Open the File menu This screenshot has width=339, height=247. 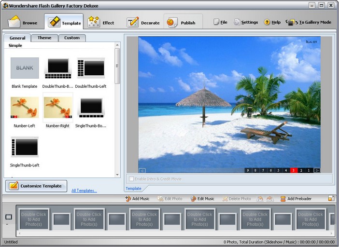click(x=220, y=22)
